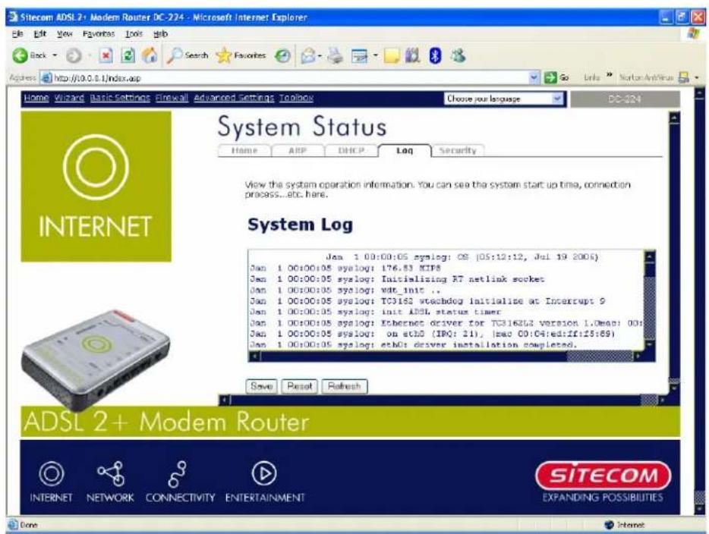The image size is (709, 534).
Task: Click the system log vertical scrollbar
Action: [649, 300]
